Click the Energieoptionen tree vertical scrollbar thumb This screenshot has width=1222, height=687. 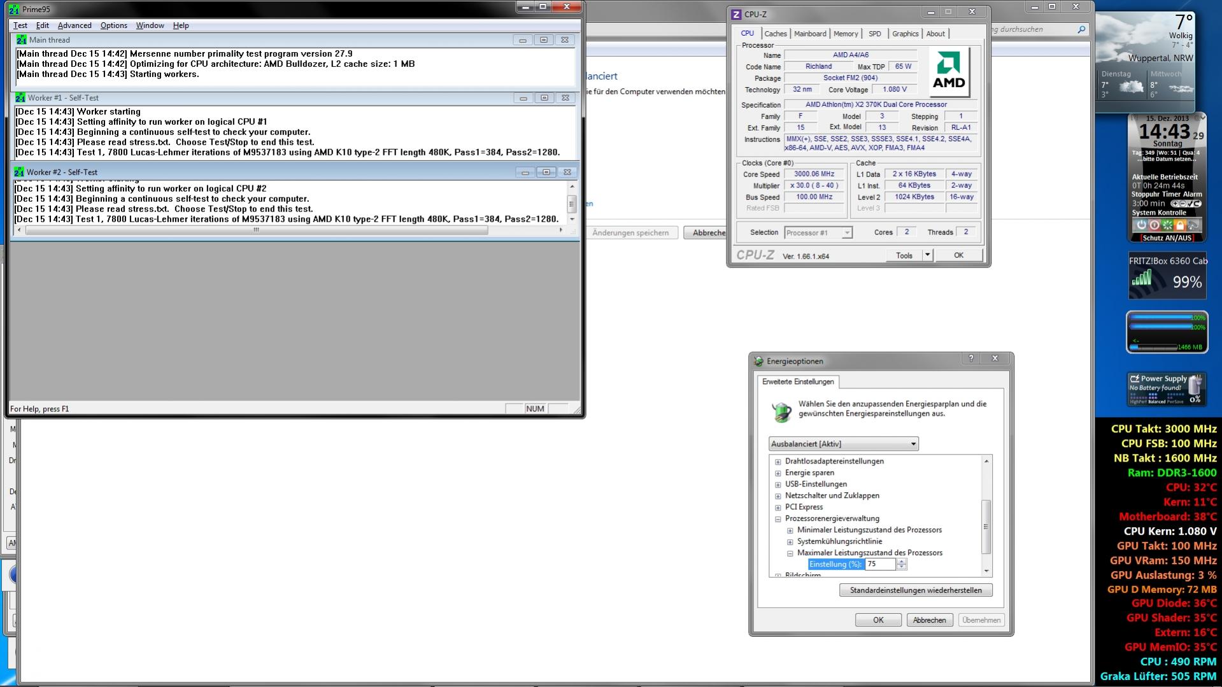[x=986, y=527]
